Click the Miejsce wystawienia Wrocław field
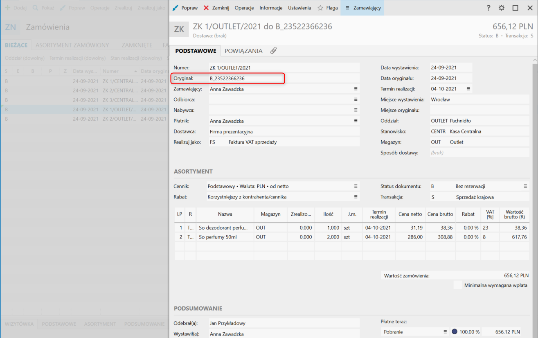This screenshot has width=538, height=338. point(479,99)
